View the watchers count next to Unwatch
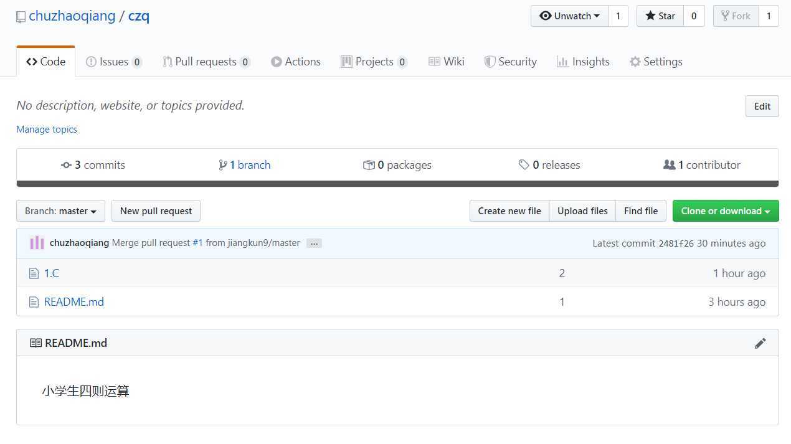791x444 pixels. point(618,16)
